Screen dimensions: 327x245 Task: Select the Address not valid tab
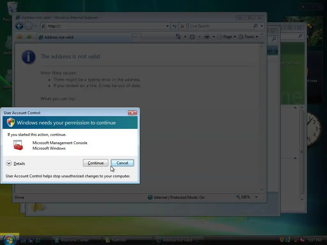coord(84,37)
